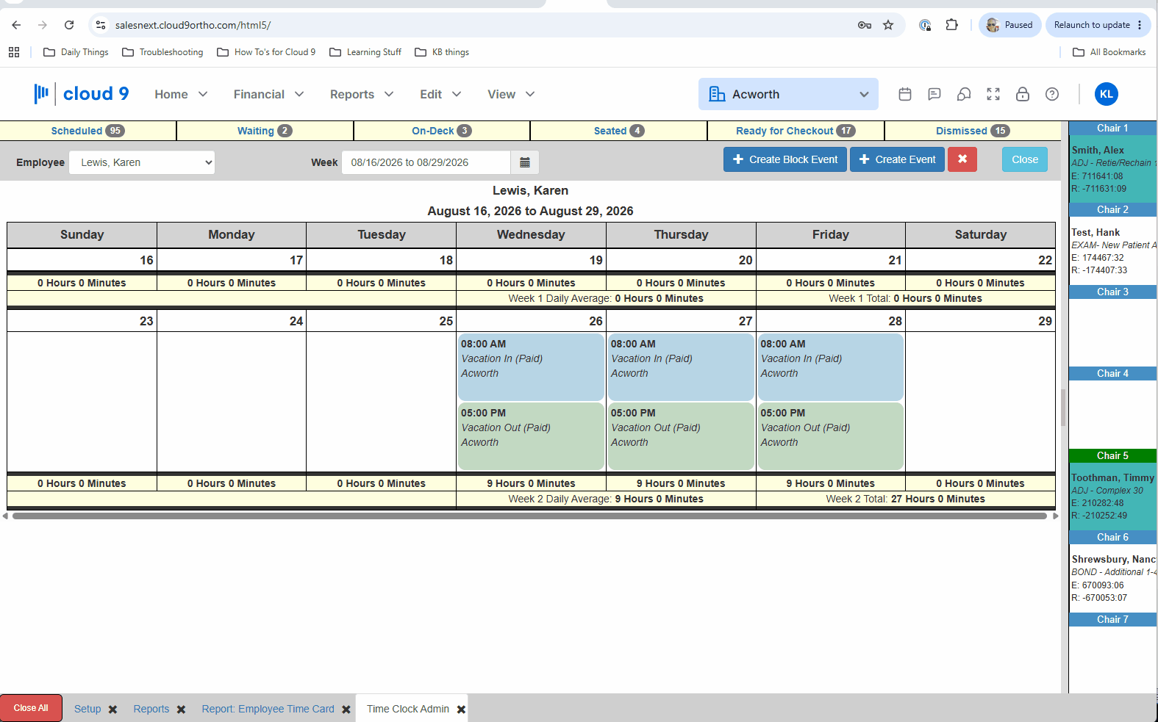The height and width of the screenshot is (722, 1158).
Task: Open the Dismissed 15 patient list
Action: 973,131
